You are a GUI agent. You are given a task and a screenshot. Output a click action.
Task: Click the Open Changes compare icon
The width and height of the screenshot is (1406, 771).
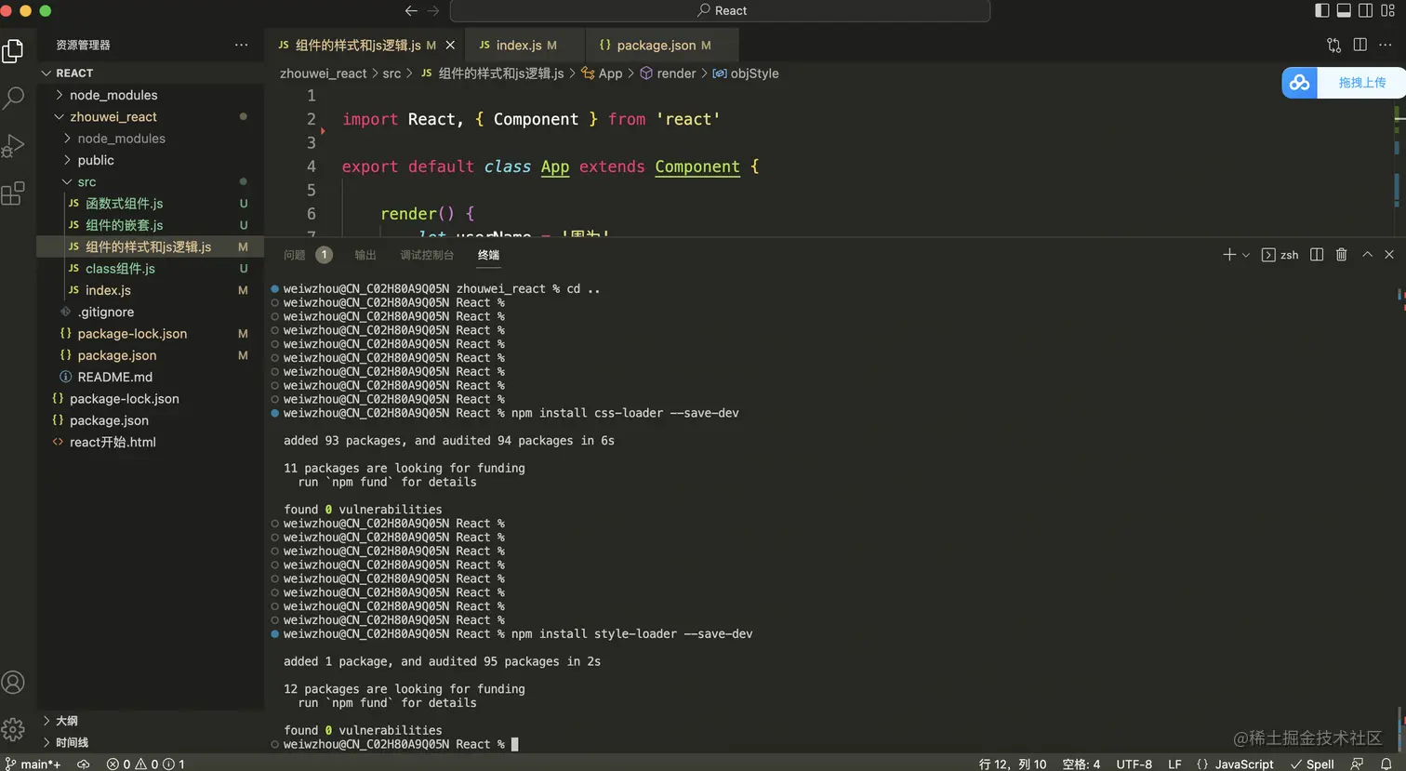(x=1334, y=45)
